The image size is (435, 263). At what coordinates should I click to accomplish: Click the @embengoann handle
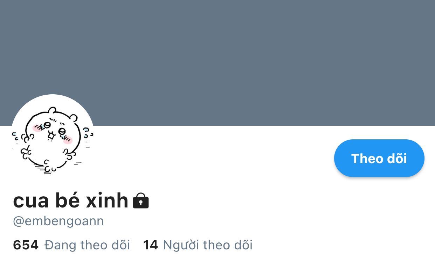[58, 221]
